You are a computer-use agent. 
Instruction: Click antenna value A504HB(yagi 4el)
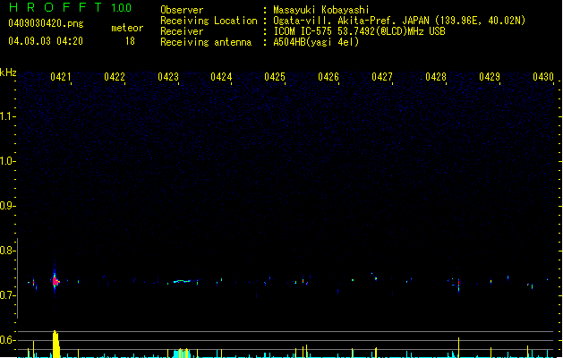[x=316, y=42]
